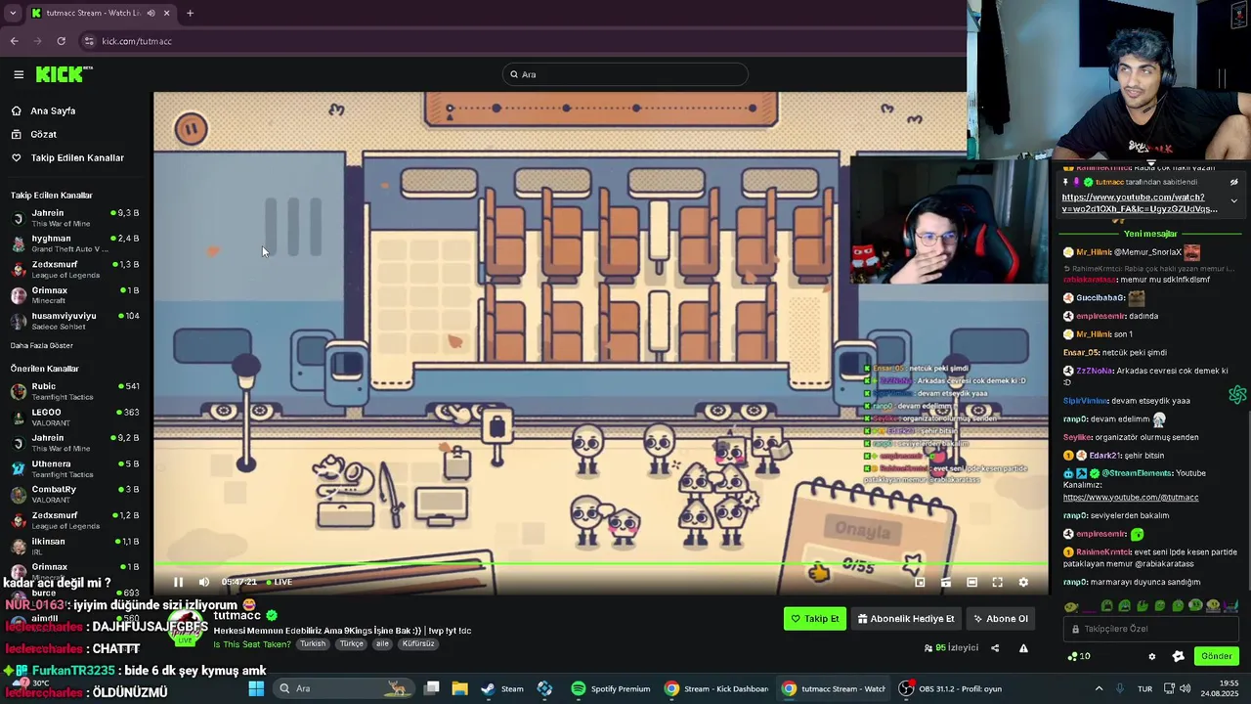
Task: Hide the pinned message in chat
Action: [x=1233, y=182]
